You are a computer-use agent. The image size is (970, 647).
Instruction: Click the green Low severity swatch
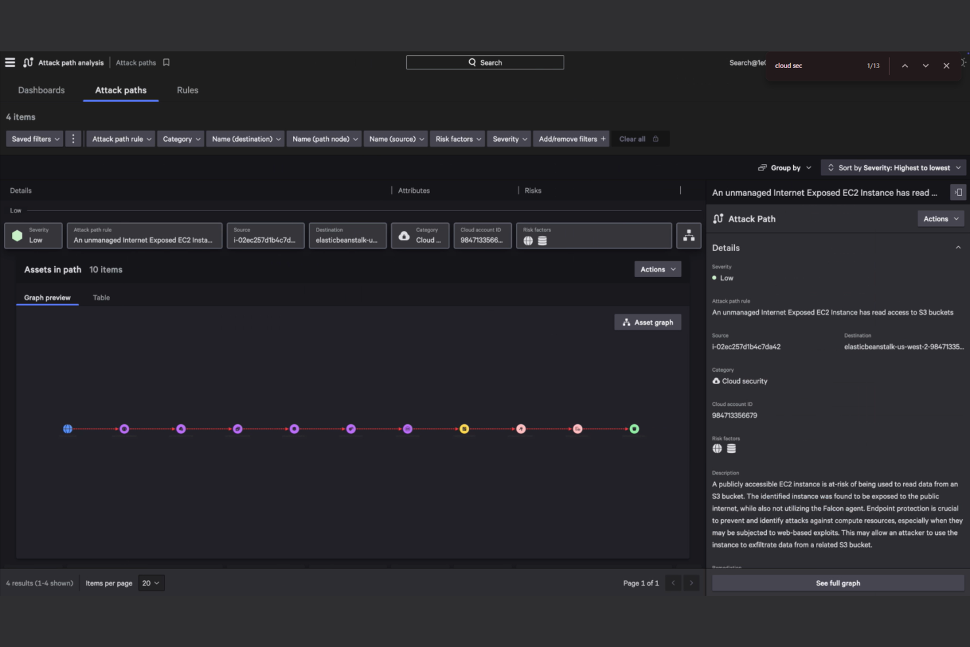tap(17, 235)
